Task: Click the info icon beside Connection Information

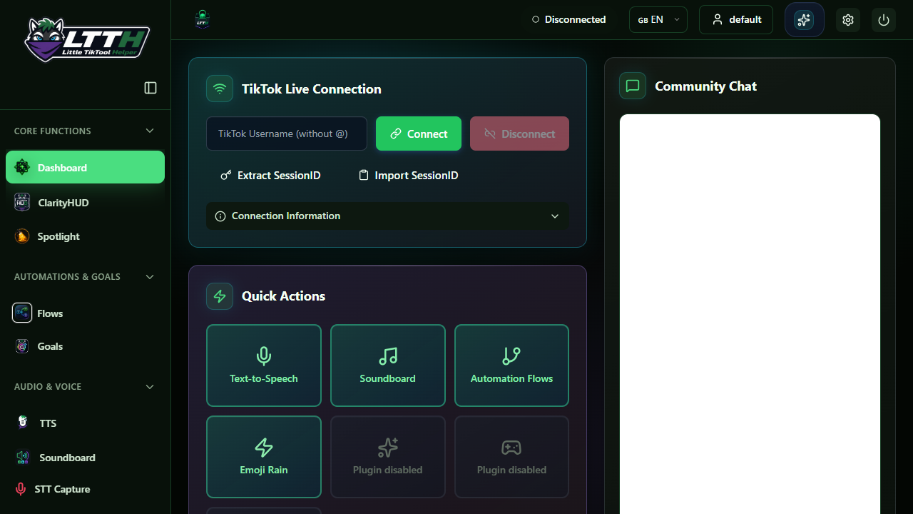Action: pos(220,216)
